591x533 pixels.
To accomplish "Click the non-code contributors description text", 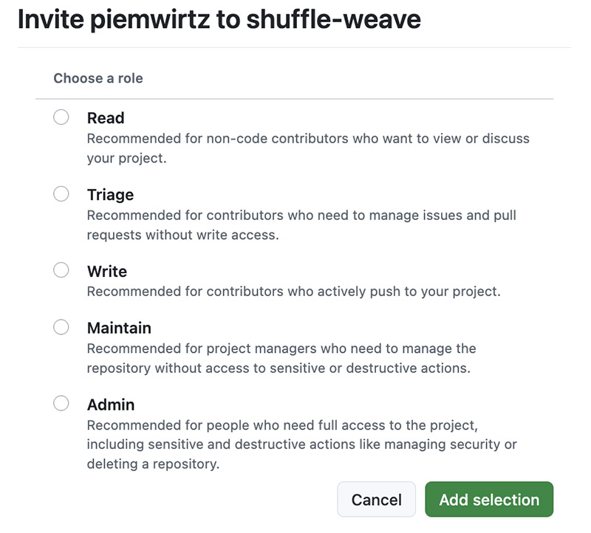I will tap(308, 148).
